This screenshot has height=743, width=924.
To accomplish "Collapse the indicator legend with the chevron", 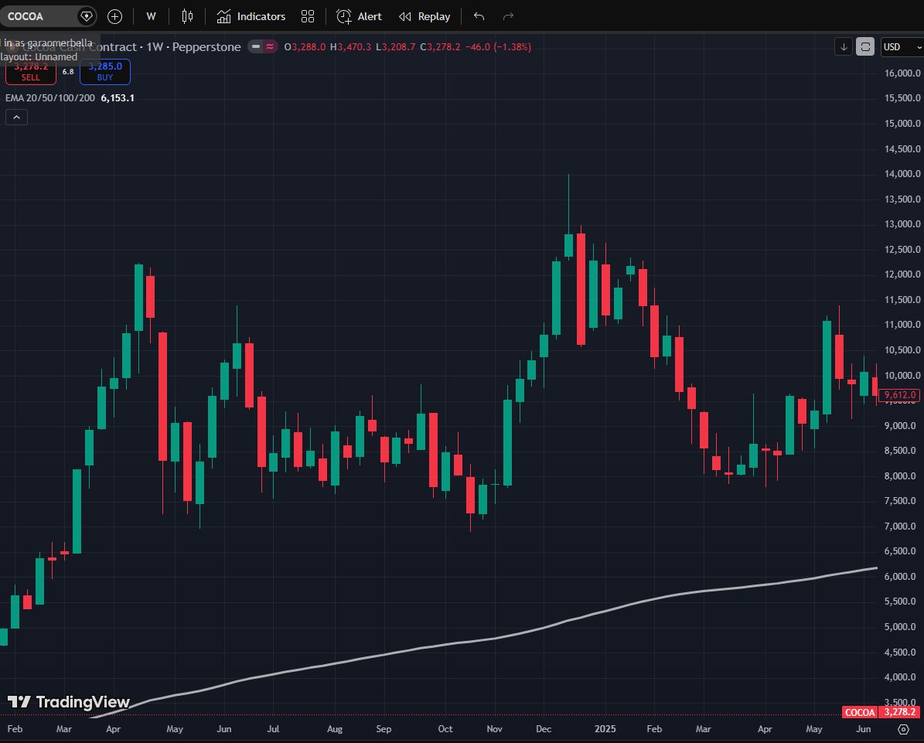I will click(x=16, y=118).
